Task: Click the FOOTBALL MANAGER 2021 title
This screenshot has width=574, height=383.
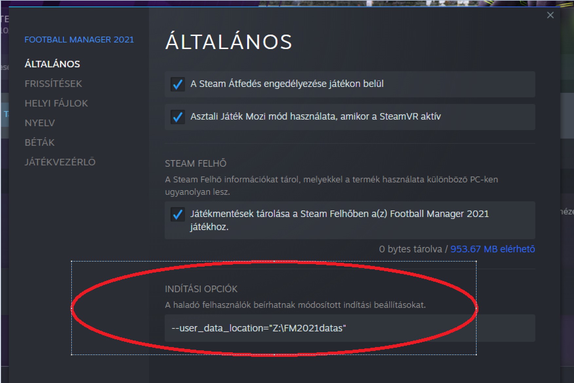Action: 79,40
